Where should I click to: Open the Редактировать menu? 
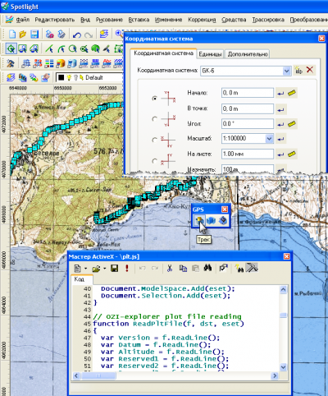click(x=54, y=20)
